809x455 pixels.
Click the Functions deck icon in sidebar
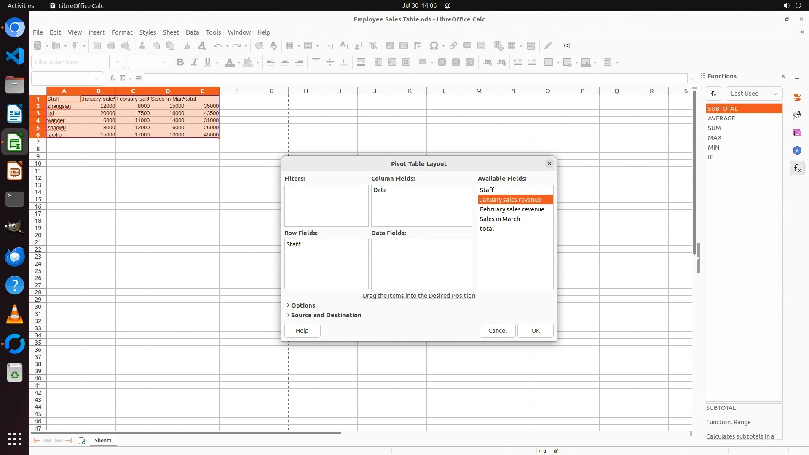coord(797,169)
